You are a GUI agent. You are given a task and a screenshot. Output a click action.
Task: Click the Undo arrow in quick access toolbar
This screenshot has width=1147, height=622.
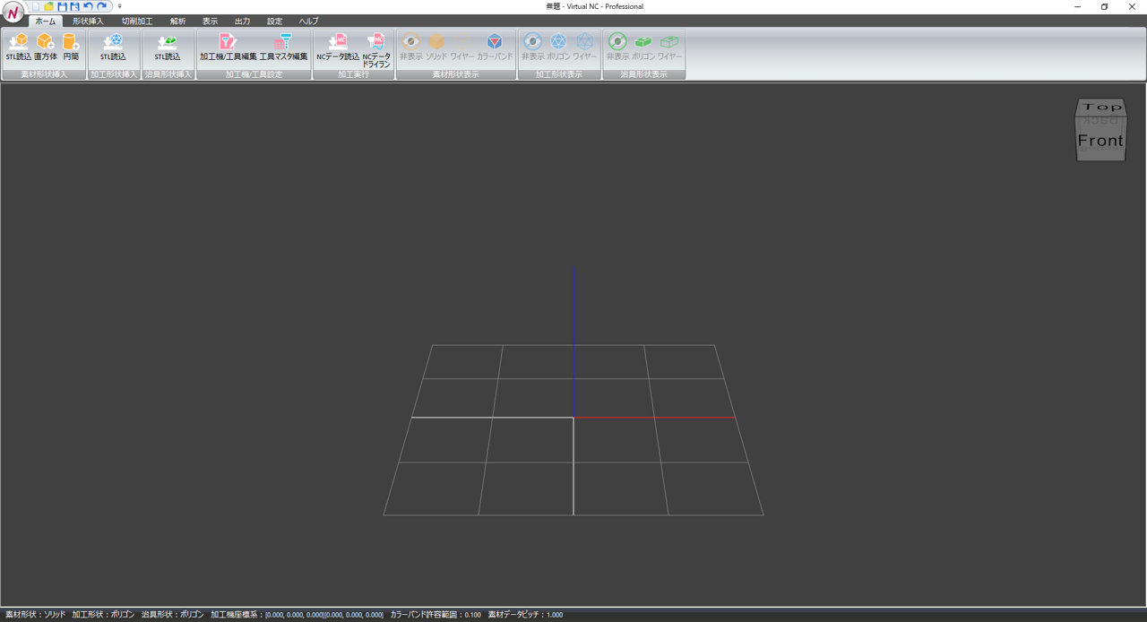[88, 6]
